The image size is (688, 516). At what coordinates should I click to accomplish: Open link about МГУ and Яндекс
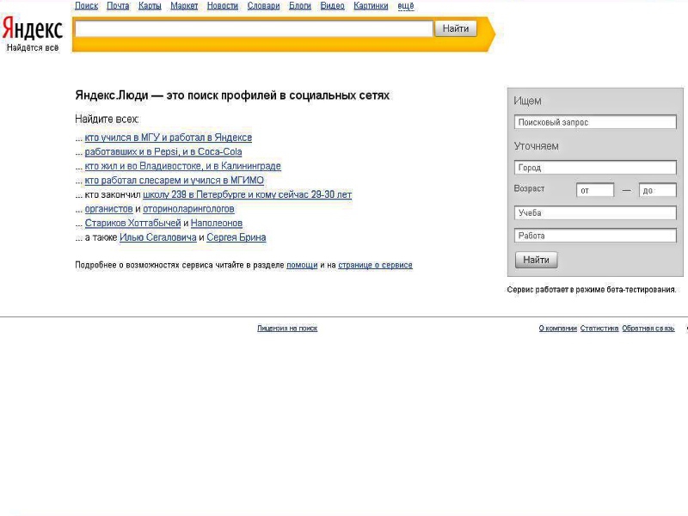168,138
